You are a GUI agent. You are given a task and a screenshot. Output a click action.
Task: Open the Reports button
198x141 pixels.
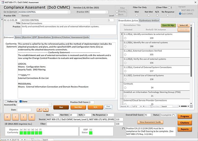pos(185,129)
